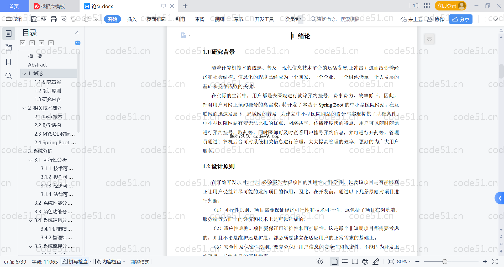
Task: Open the quick access toolbar dropdown arrow
Action: [96, 19]
